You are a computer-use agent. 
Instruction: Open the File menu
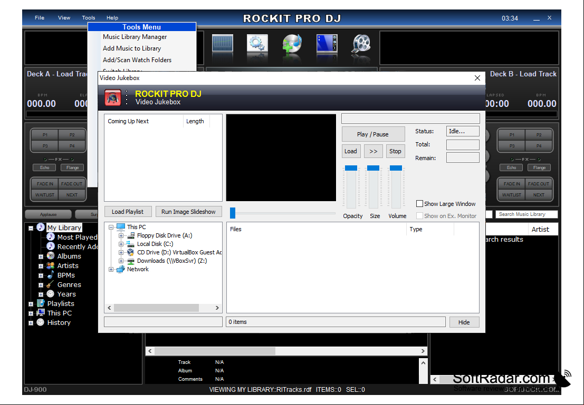[x=40, y=17]
